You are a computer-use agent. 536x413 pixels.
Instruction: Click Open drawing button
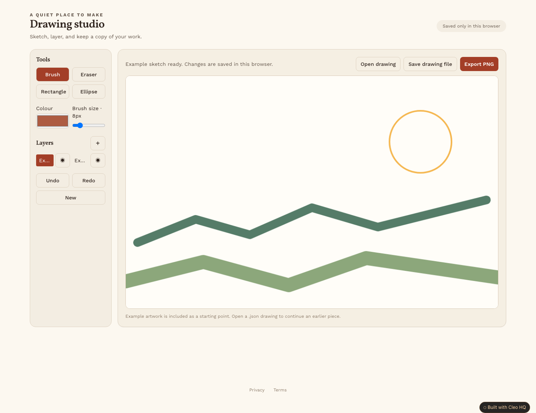pos(378,64)
